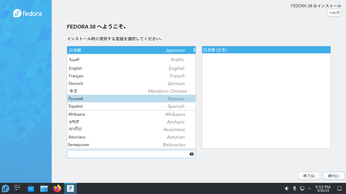Open the Fedora application launcher menu
Screen dimensions: 346x194
[6, 188]
